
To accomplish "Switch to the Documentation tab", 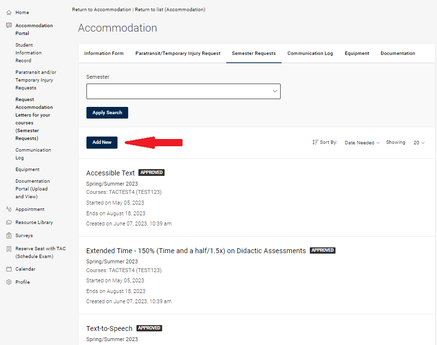I will coord(398,53).
